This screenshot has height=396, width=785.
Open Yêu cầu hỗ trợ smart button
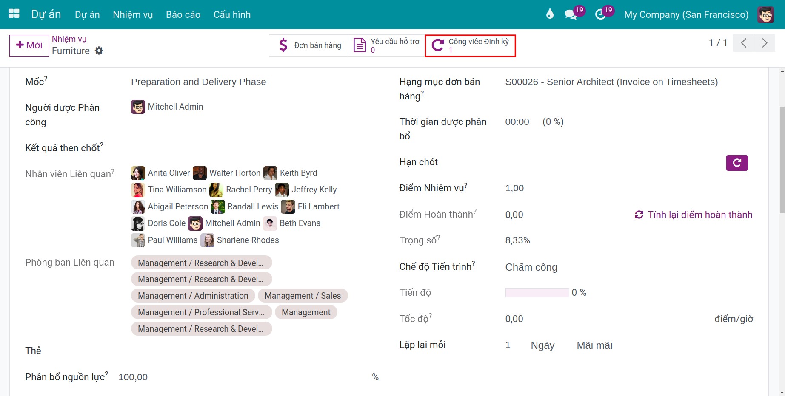point(386,45)
